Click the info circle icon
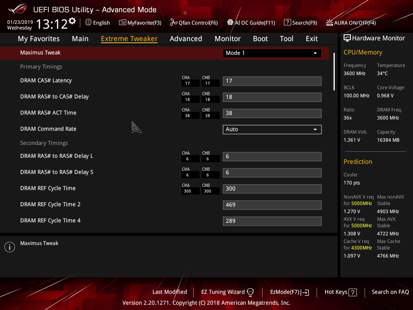Screen dimensions: 413x310 [10, 247]
